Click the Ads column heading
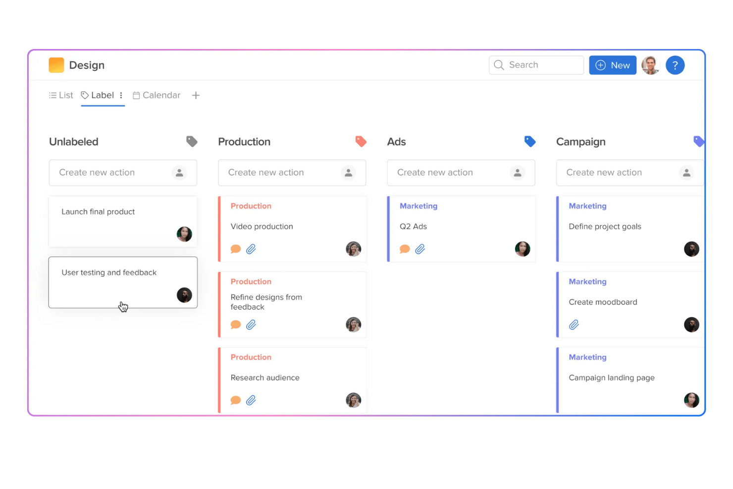Viewport: 733px width, 489px height. tap(396, 142)
